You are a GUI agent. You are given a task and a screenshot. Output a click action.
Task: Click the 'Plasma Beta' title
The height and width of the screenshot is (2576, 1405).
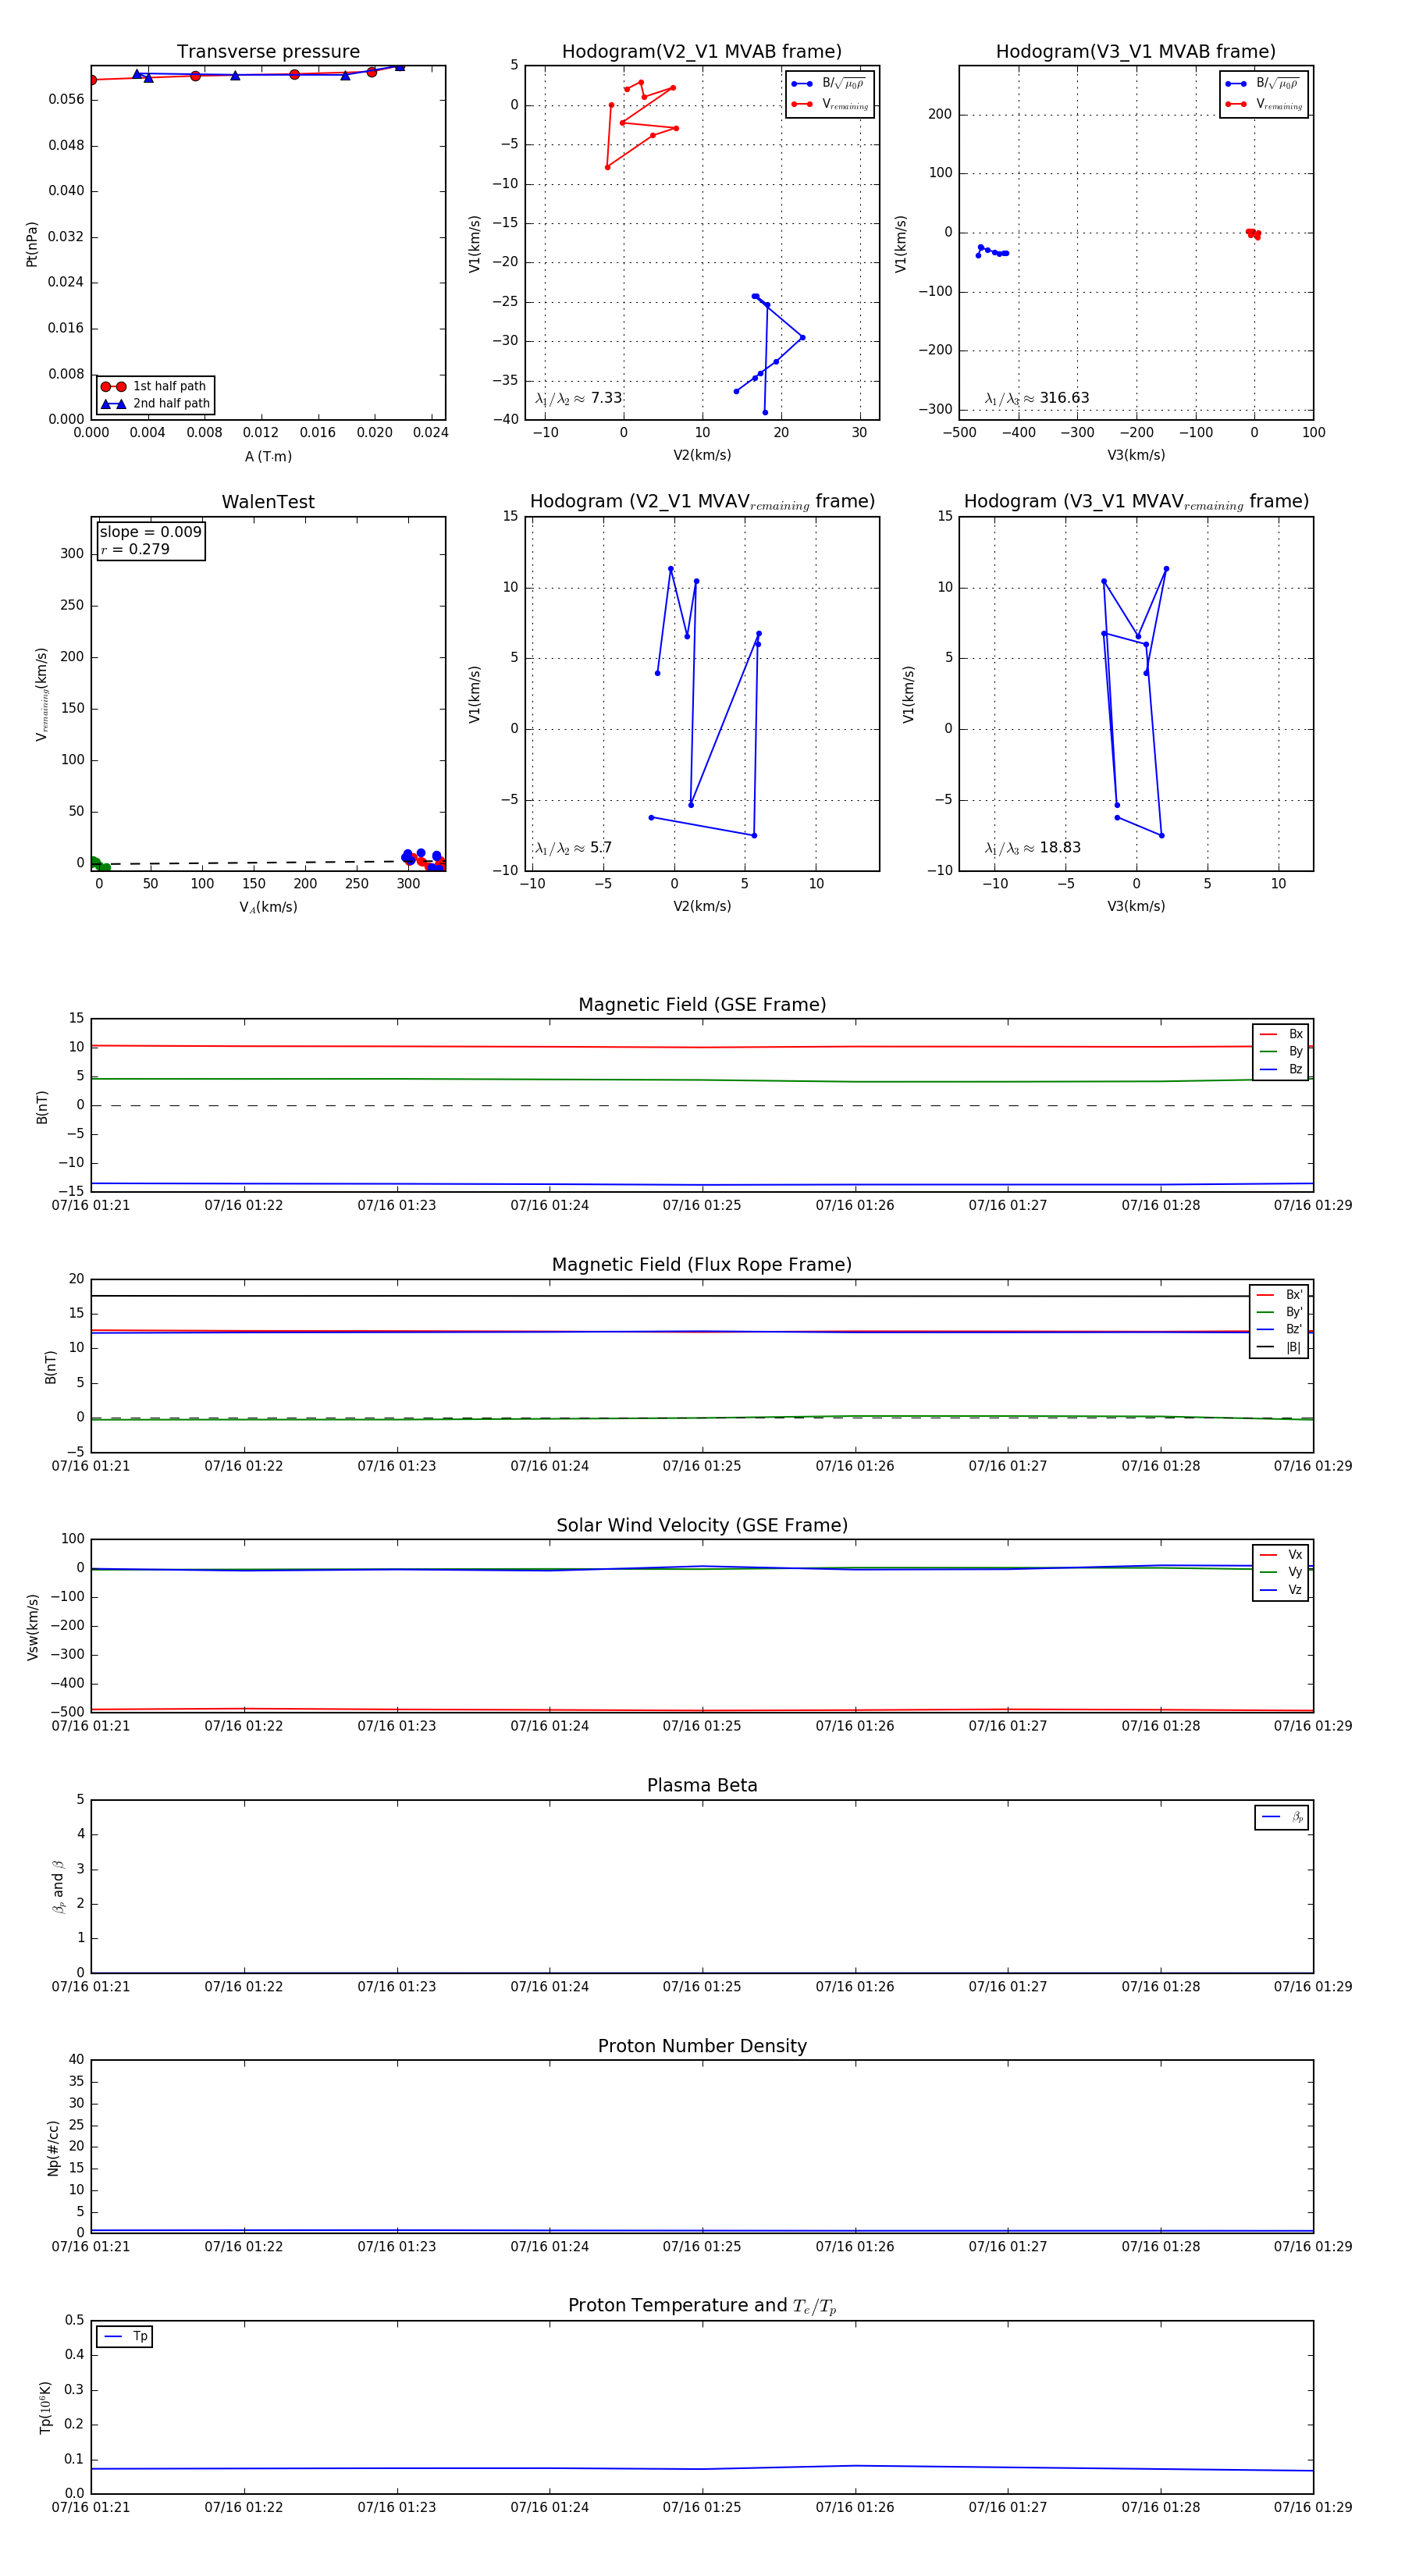click(x=702, y=1786)
